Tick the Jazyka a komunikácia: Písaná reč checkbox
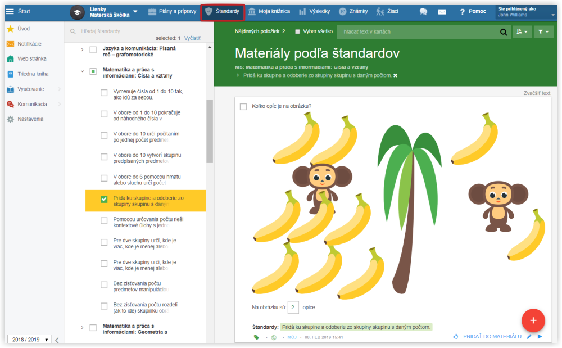Screen dimensions: 562x348 [93, 50]
